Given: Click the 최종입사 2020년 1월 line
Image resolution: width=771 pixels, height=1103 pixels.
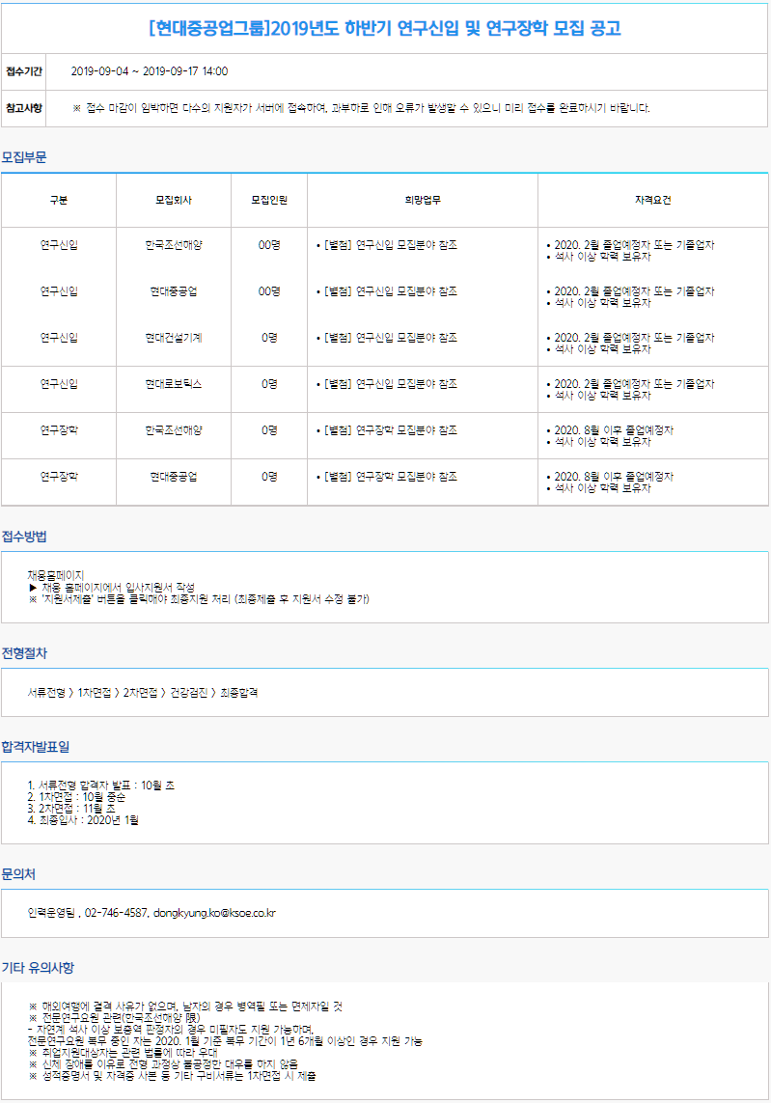Looking at the screenshot, I should pyautogui.click(x=83, y=820).
